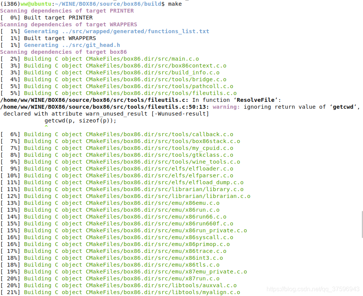The width and height of the screenshot is (363, 296).
Task: Click the box86context.c.o build line
Action: point(113,66)
